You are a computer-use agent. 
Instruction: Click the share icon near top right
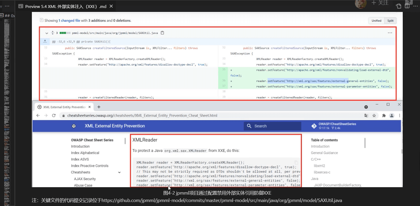click(398, 6)
